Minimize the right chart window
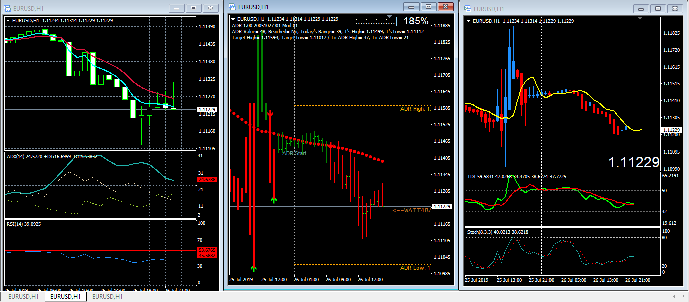The image size is (689, 302). (641, 8)
